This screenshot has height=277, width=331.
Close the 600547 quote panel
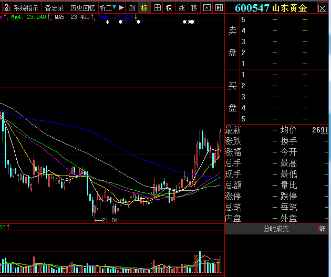(x=322, y=8)
